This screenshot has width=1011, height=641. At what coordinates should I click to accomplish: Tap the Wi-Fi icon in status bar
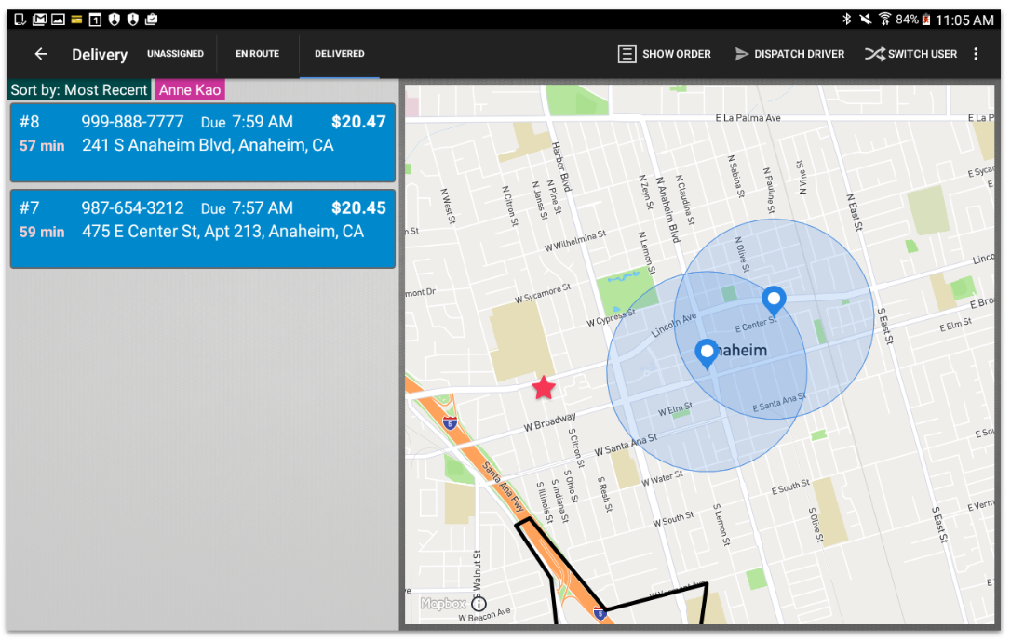[x=884, y=20]
